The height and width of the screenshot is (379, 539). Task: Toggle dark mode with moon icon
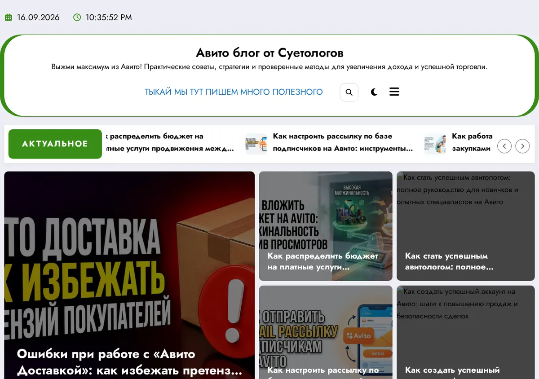tap(374, 92)
